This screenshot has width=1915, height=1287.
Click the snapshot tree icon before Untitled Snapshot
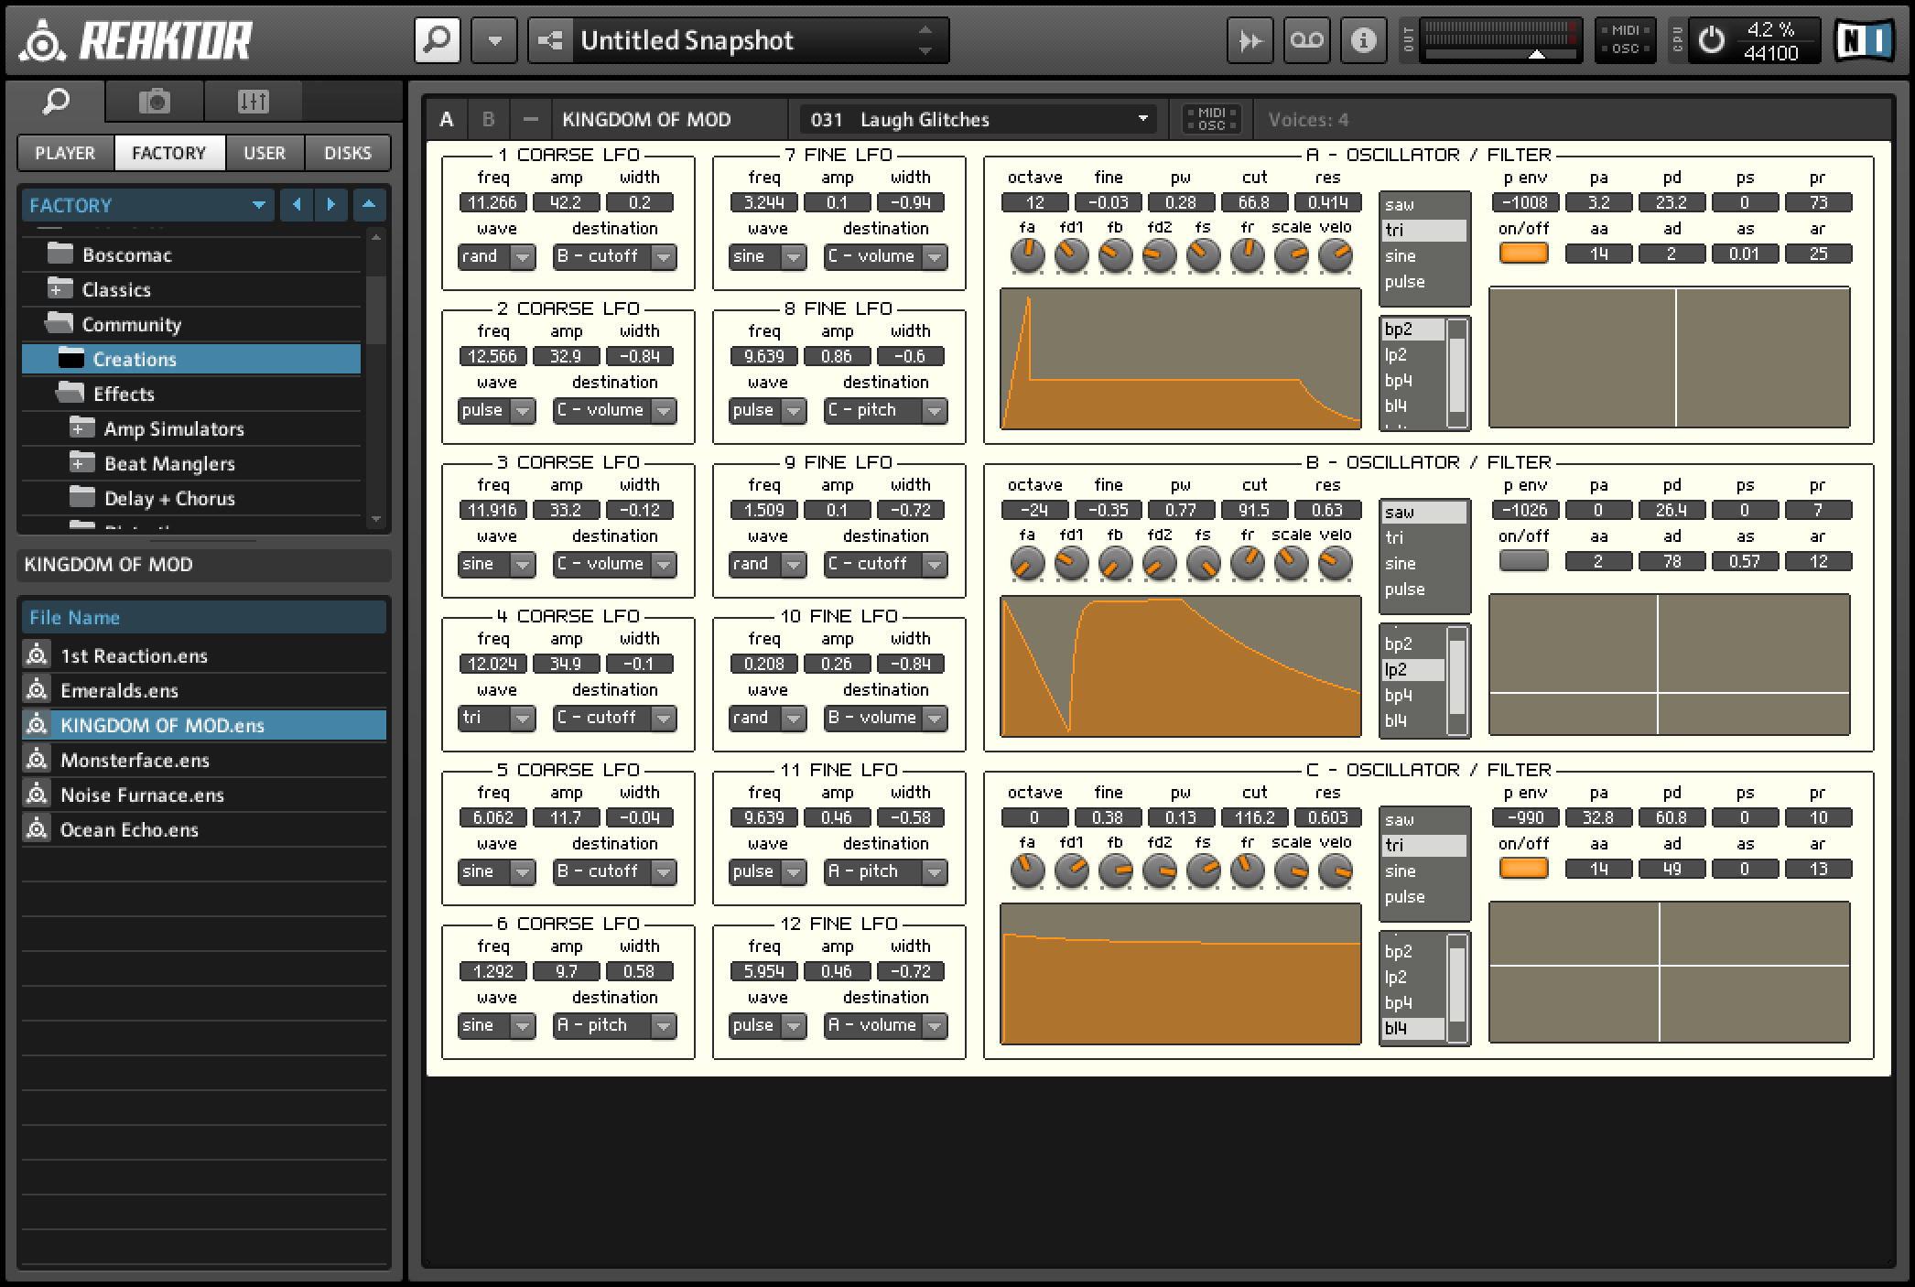550,41
